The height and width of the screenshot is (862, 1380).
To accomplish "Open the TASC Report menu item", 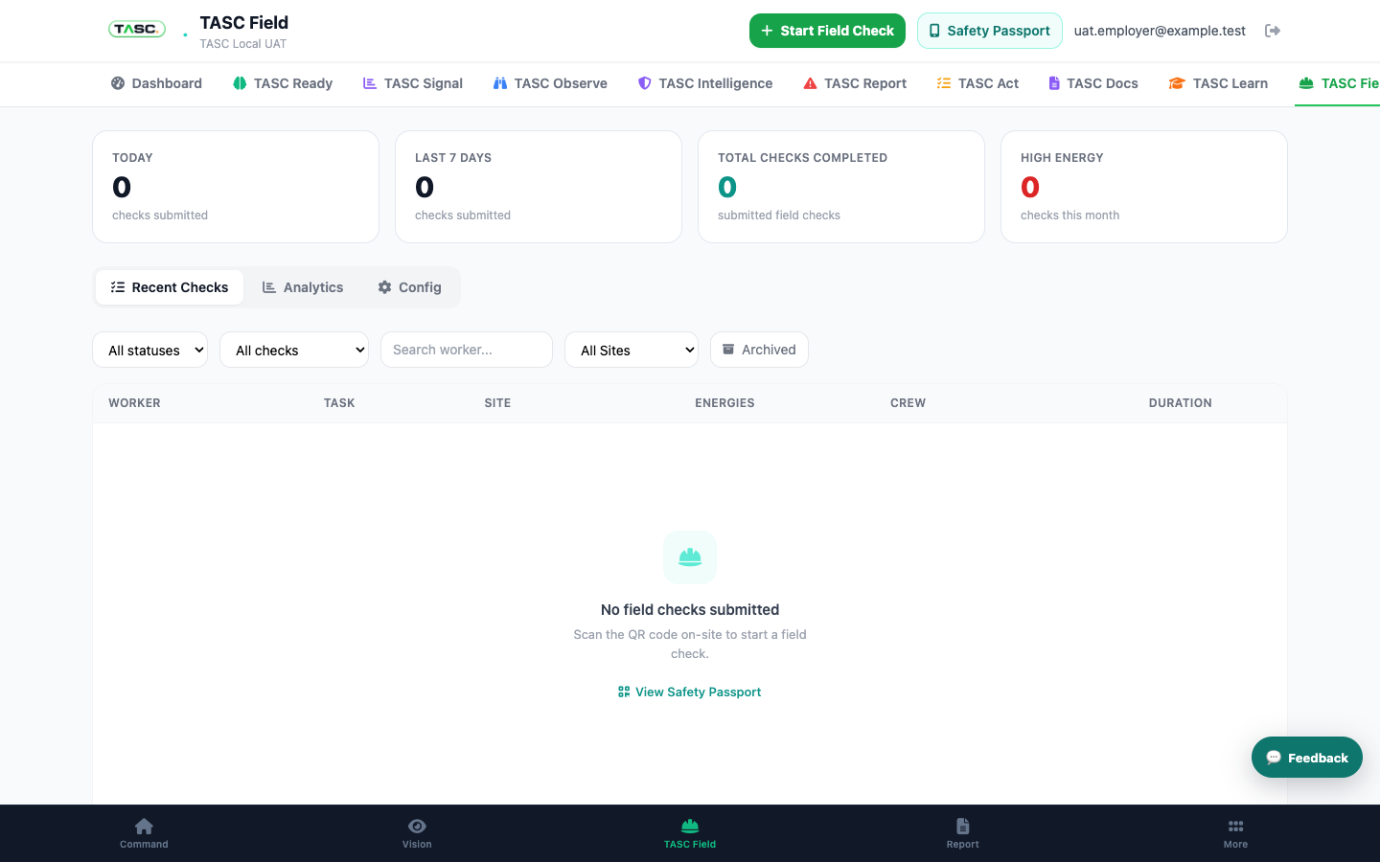I will [x=855, y=83].
